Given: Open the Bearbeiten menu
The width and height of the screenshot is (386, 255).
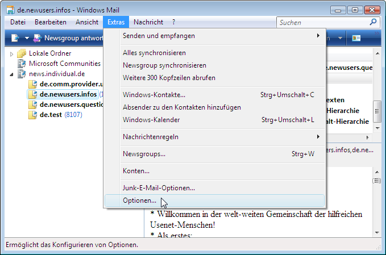Looking at the screenshot, I should (51, 22).
